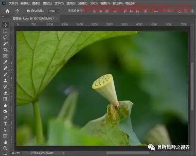The height and width of the screenshot is (156, 196).
Task: Select the History Brush tool
Action: (5, 87)
